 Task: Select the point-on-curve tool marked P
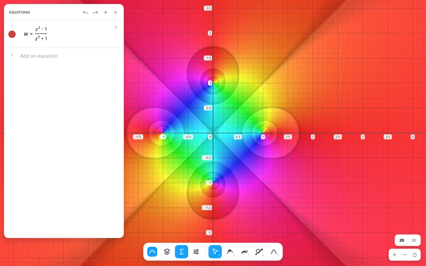230,252
